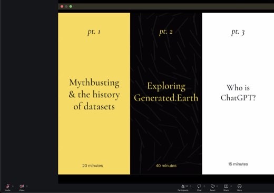Click the 'pt. 1' heading

pyautogui.click(x=94, y=32)
